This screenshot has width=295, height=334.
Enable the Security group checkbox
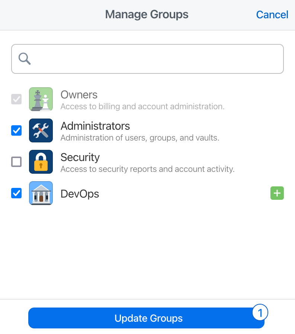tap(16, 162)
